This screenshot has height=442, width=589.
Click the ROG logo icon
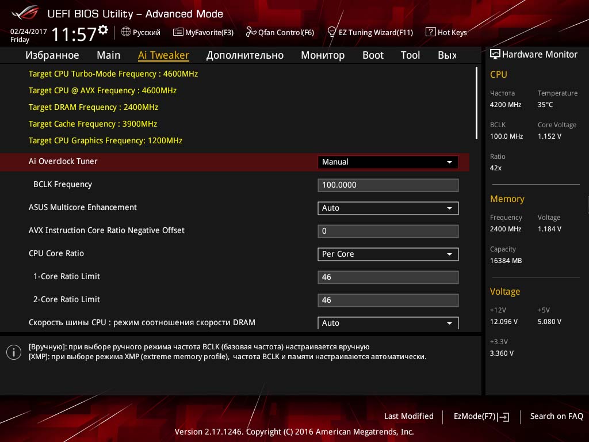[25, 13]
